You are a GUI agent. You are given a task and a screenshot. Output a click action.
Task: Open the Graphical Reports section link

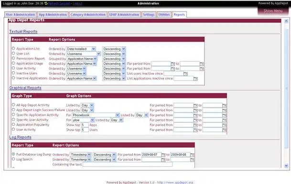(x=25, y=88)
